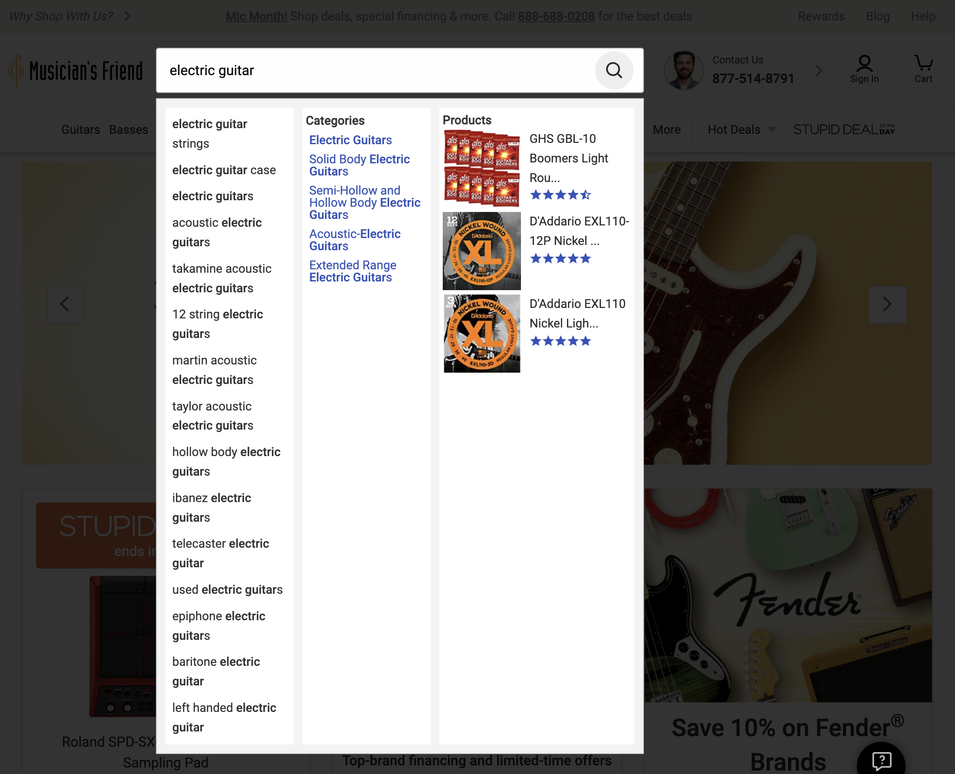Select the suggestion electric guitar strings

pyautogui.click(x=209, y=134)
